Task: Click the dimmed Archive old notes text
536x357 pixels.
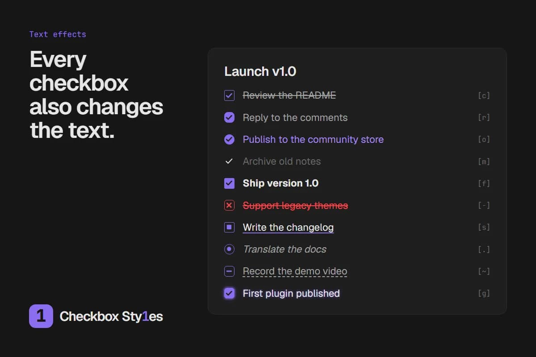Action: (282, 161)
